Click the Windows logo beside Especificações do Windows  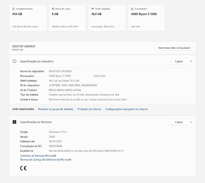(x=14, y=122)
